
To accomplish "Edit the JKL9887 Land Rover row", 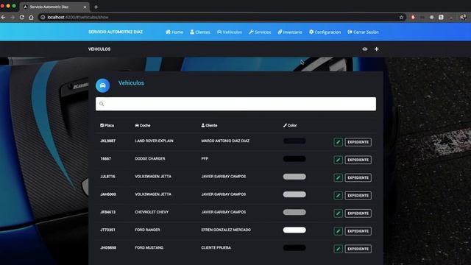I will [x=338, y=142].
